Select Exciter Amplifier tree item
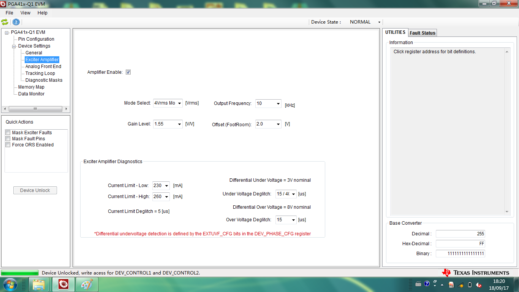Image resolution: width=519 pixels, height=292 pixels. click(x=42, y=60)
